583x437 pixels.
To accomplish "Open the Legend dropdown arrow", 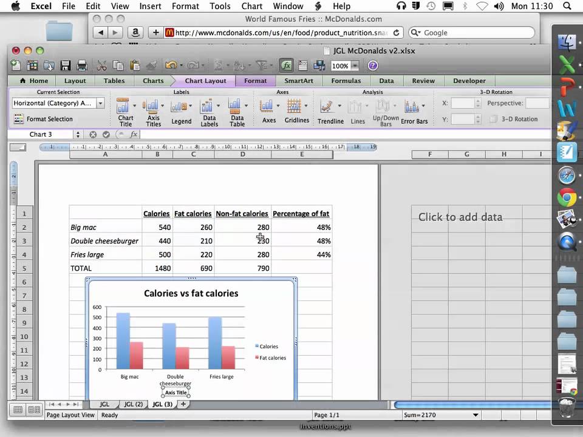I will (x=191, y=106).
